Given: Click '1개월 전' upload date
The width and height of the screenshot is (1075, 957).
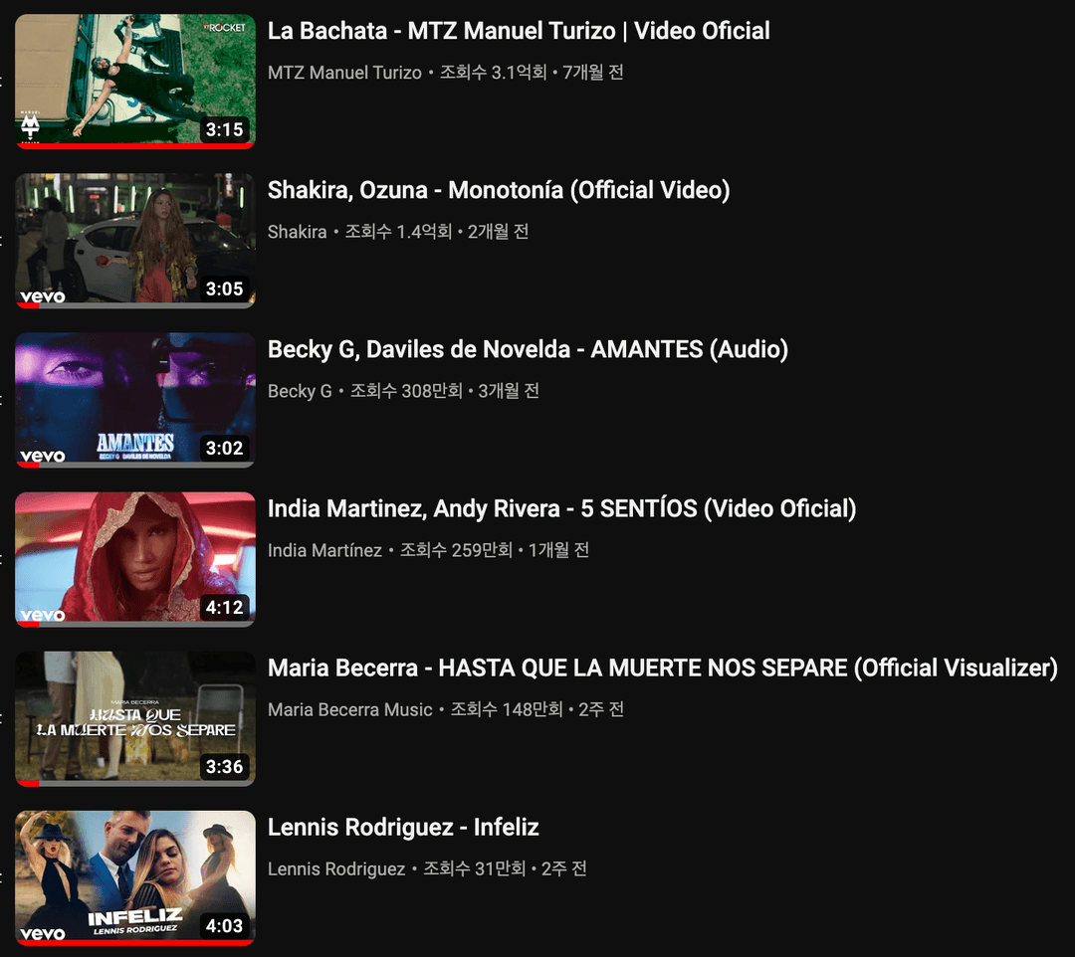Looking at the screenshot, I should point(558,550).
